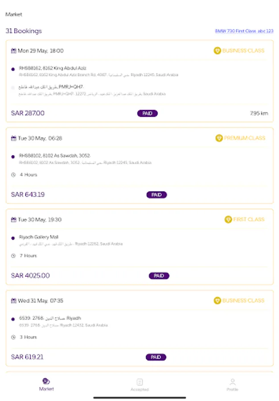Switch to Accepted tab label
Image resolution: width=279 pixels, height=401 pixels.
click(x=139, y=389)
